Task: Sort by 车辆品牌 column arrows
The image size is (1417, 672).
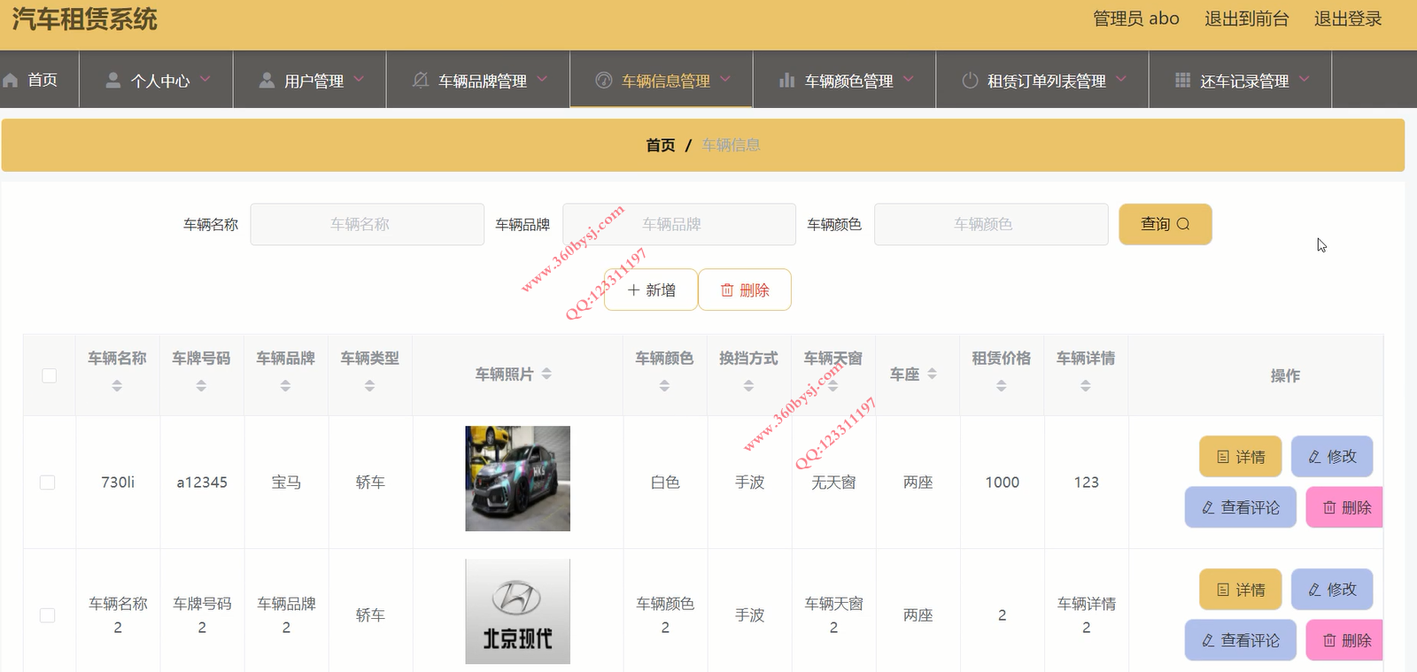Action: click(x=285, y=386)
